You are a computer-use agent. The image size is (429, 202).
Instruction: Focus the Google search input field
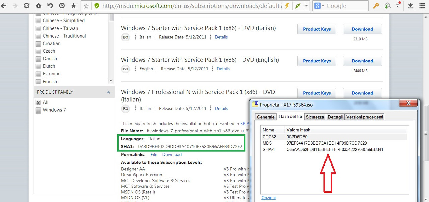346,6
